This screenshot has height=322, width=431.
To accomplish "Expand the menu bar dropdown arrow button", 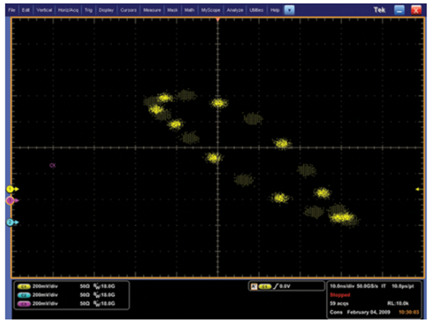I will [x=289, y=10].
